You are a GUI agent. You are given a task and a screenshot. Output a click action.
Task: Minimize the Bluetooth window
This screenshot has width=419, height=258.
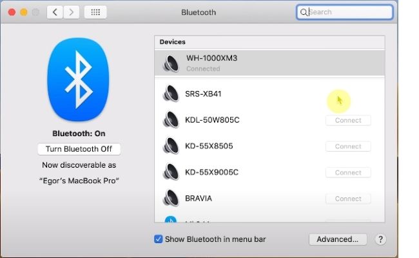[24, 12]
